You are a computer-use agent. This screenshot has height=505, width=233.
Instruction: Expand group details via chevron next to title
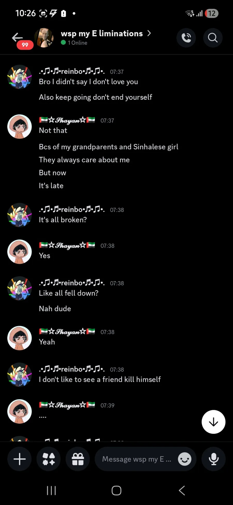(149, 33)
